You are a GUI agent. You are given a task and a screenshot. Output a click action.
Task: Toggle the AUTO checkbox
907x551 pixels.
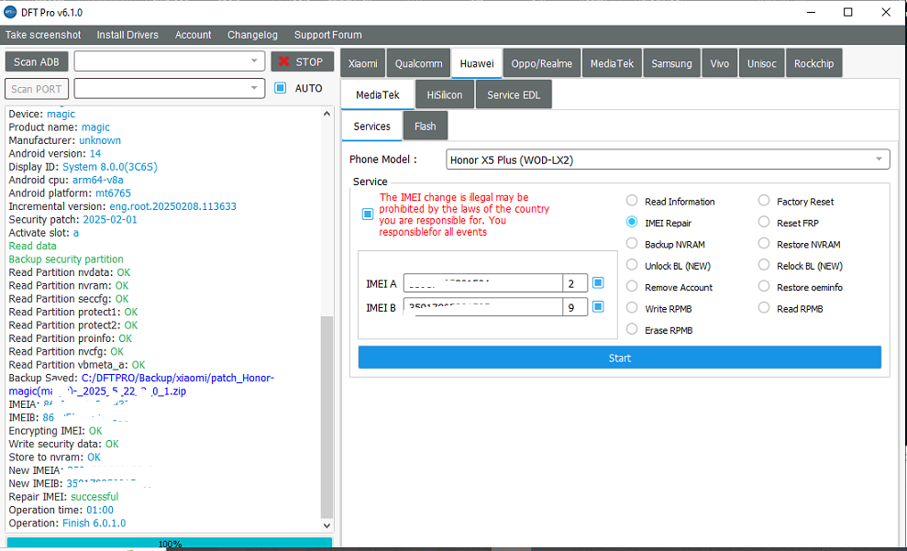tap(280, 88)
